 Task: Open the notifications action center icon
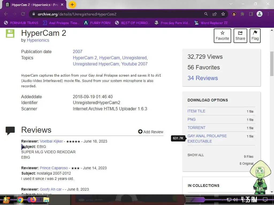(x=265, y=200)
